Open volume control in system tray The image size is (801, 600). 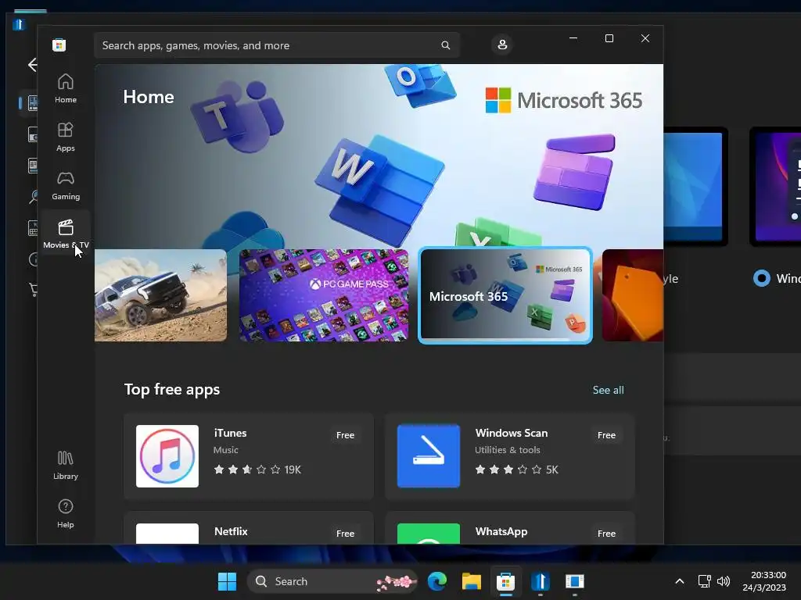coord(724,581)
